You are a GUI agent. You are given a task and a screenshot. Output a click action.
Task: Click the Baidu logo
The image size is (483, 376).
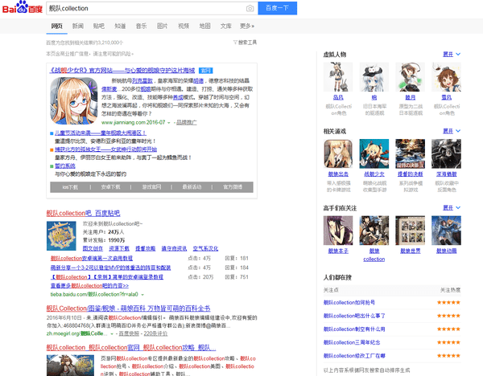[23, 7]
